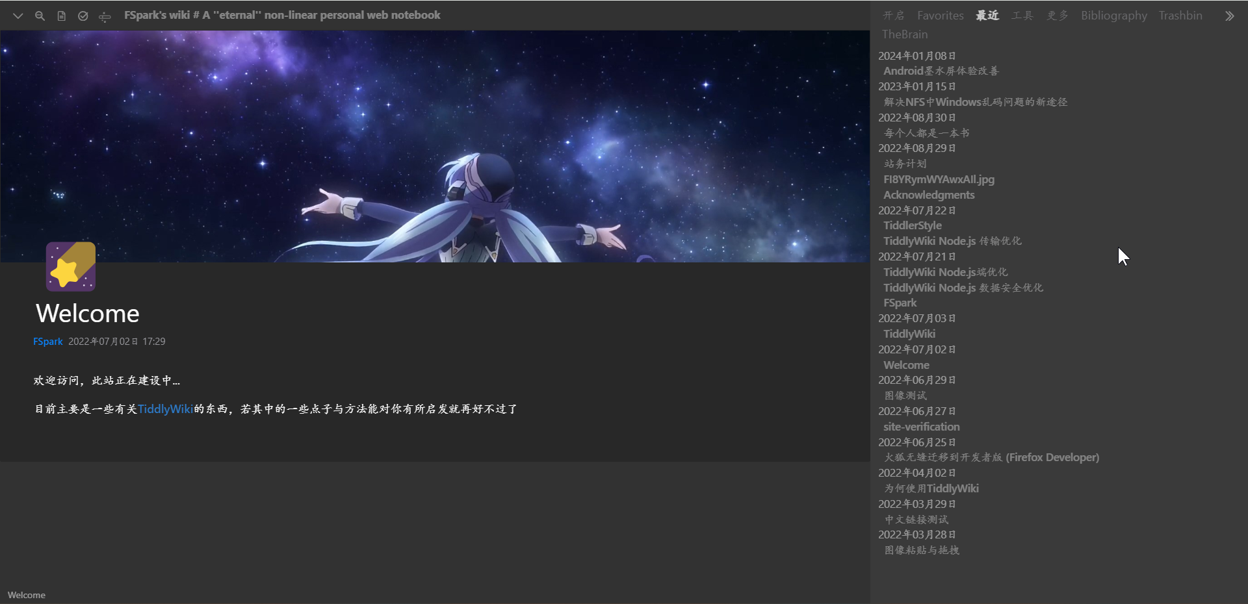Open the 图像粘贴与拖拽 entry
Viewport: 1248px width, 604px height.
click(x=921, y=550)
